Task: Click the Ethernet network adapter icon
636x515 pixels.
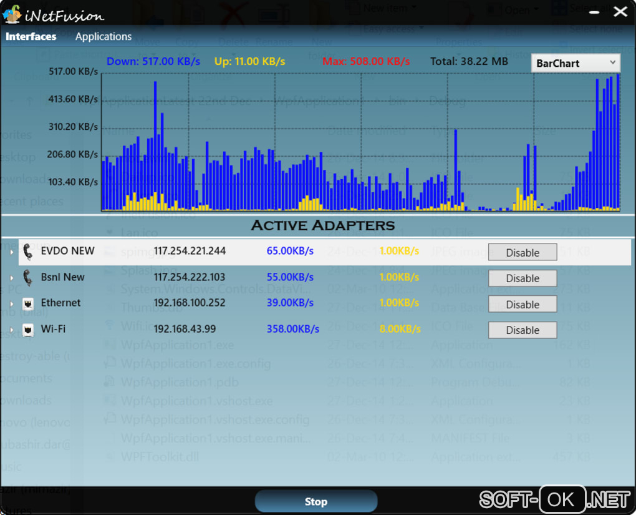Action: tap(28, 304)
